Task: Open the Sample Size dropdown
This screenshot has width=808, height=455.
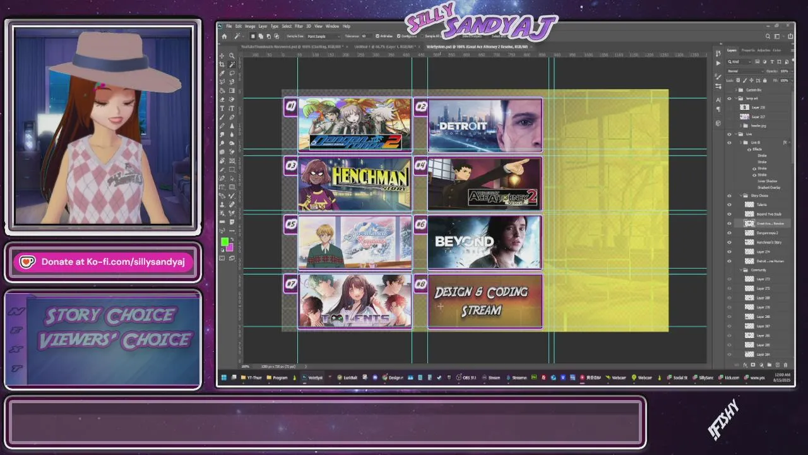Action: click(323, 36)
